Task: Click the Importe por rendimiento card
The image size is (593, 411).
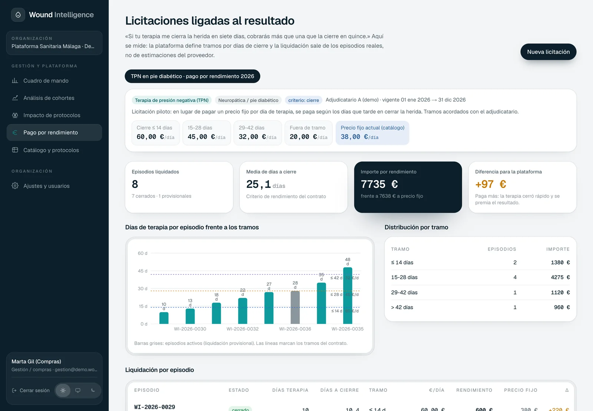Action: (408, 187)
